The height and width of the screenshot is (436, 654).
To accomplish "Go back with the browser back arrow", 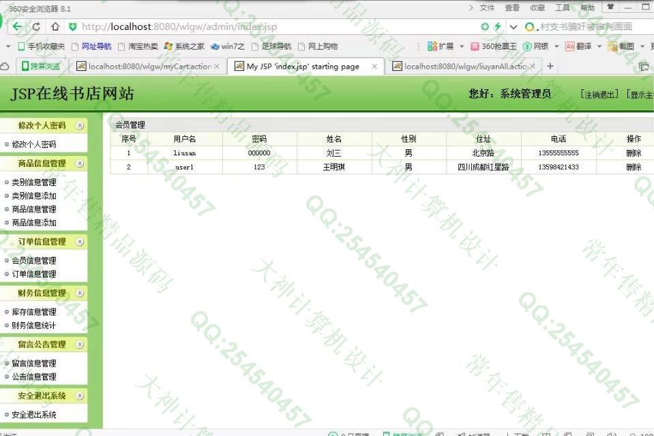I will [17, 27].
